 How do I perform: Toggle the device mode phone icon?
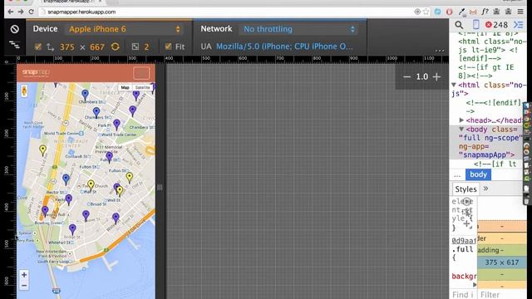476,24
